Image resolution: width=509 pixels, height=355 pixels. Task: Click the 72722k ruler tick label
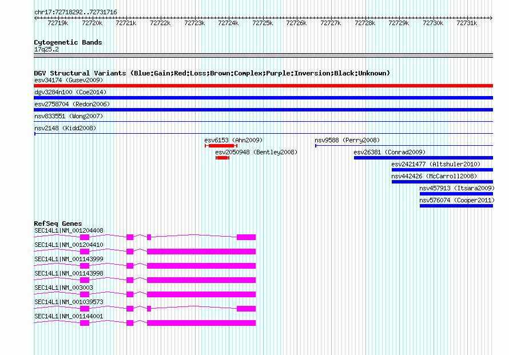point(160,23)
